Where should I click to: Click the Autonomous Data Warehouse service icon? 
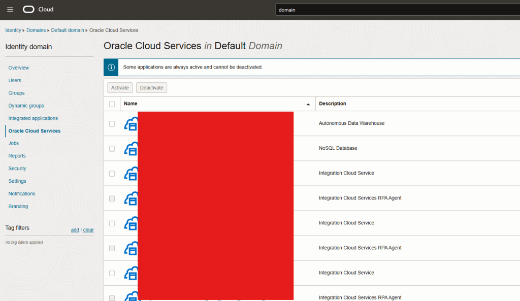point(131,124)
